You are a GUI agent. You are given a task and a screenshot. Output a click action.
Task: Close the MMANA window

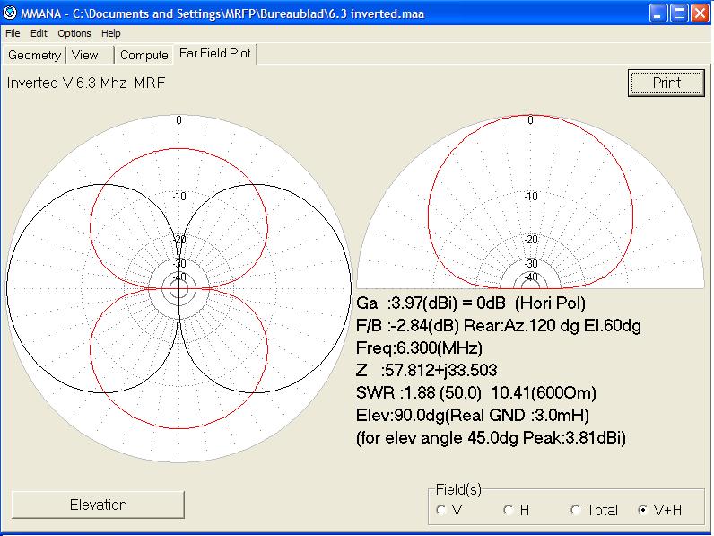700,13
